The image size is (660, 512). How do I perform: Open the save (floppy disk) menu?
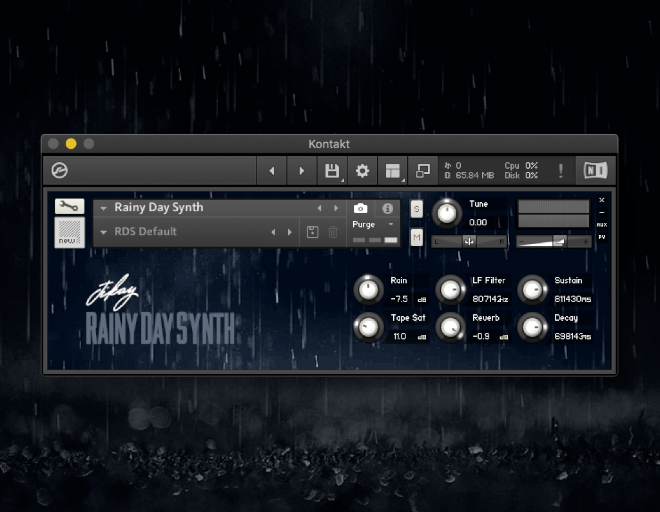click(332, 171)
